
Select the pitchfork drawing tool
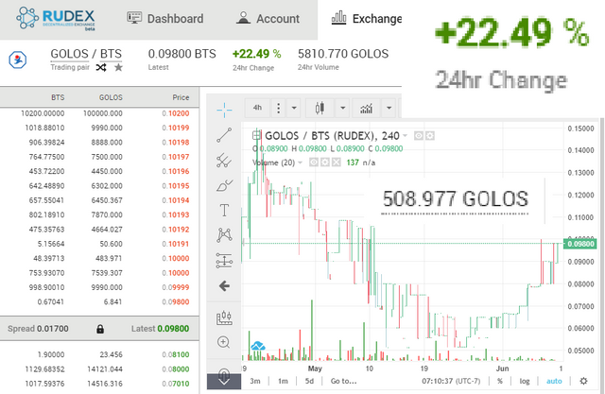(x=224, y=160)
